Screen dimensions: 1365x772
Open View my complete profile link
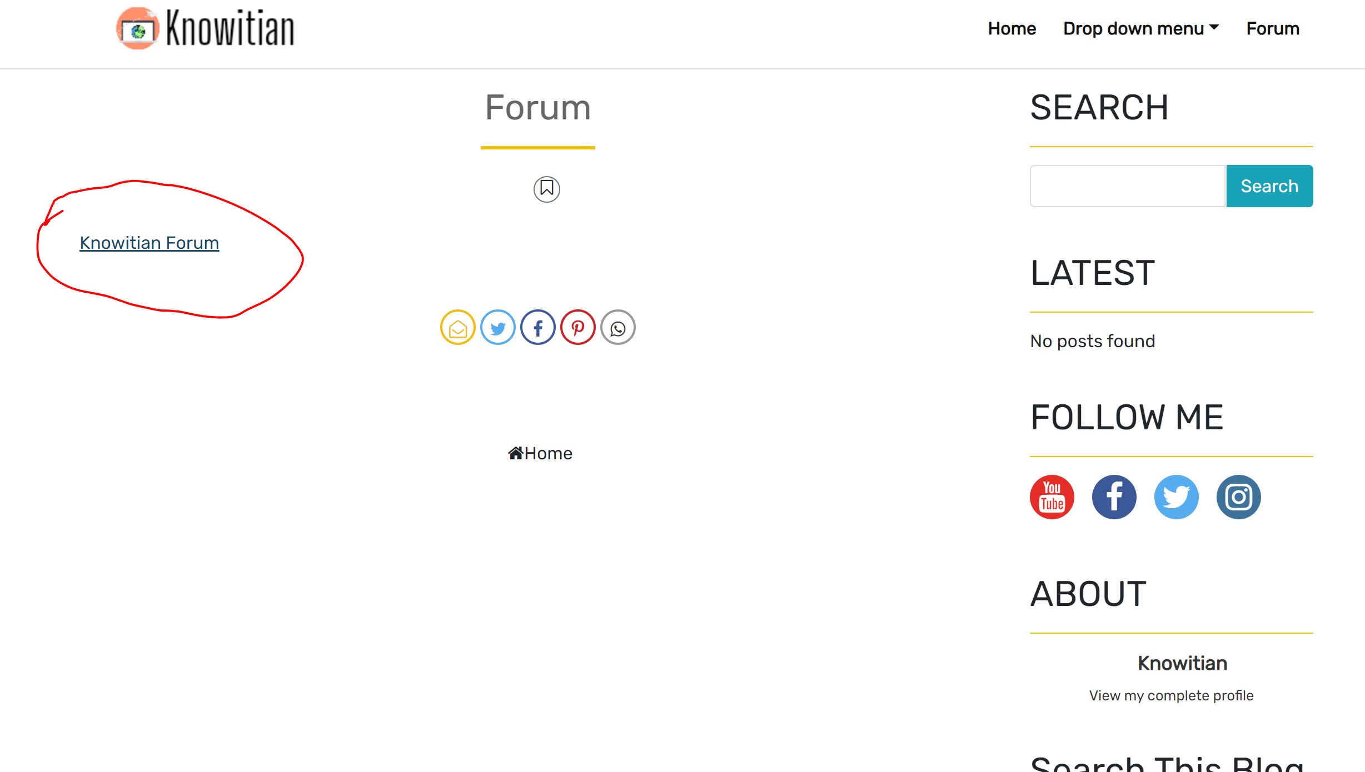point(1171,696)
